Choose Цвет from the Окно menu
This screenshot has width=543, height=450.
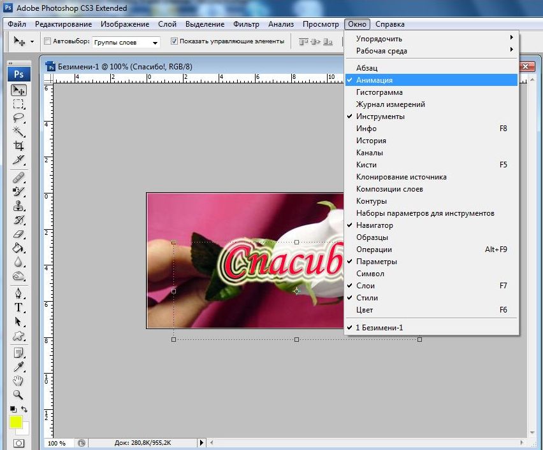click(x=431, y=310)
